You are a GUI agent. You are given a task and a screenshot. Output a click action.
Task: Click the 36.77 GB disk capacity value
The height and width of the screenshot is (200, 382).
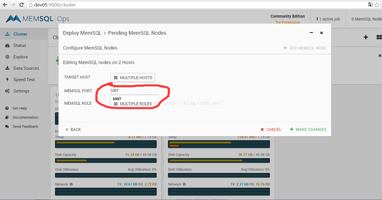pyautogui.click(x=245, y=154)
